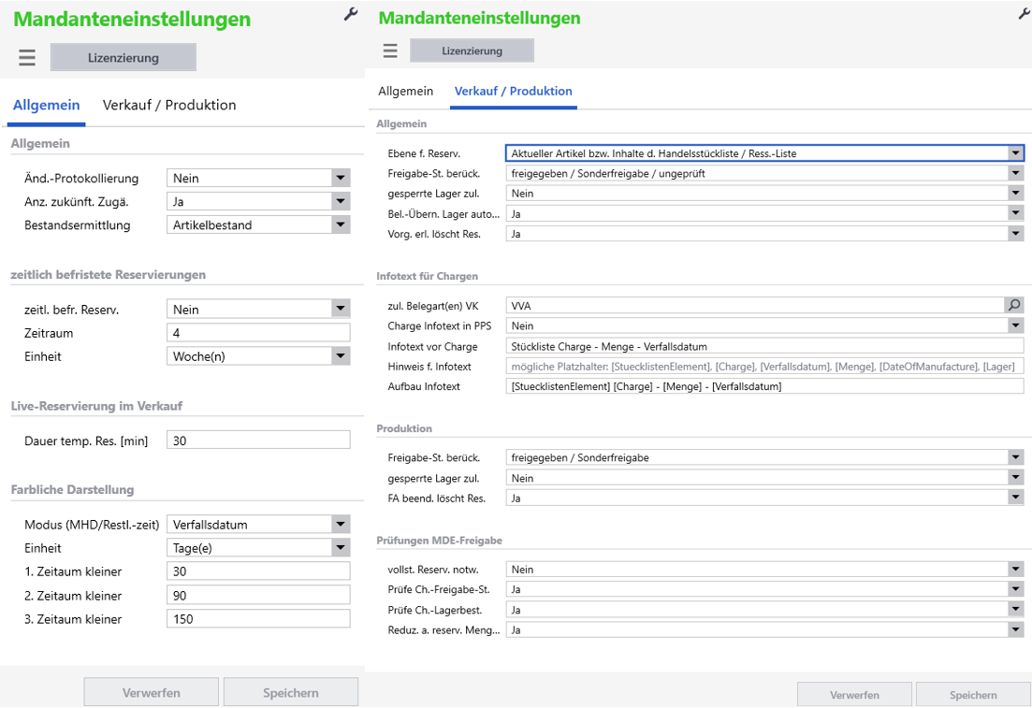The height and width of the screenshot is (708, 1032).
Task: Expand the Bel.-Übern. Lager auto dropdown
Action: click(1015, 214)
